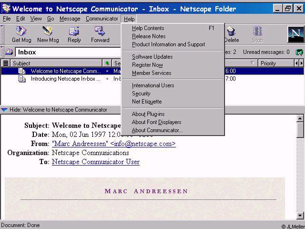Toggle read dot on Welcome to Netscape row
Image resolution: width=305 pixels, height=229 pixels.
[x=107, y=71]
